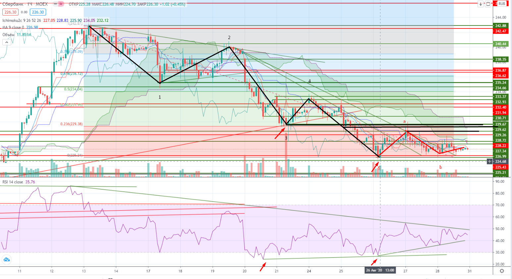The height and width of the screenshot is (279, 512).
Task: Click the Сбербанк symbol title
Action: pos(13,4)
